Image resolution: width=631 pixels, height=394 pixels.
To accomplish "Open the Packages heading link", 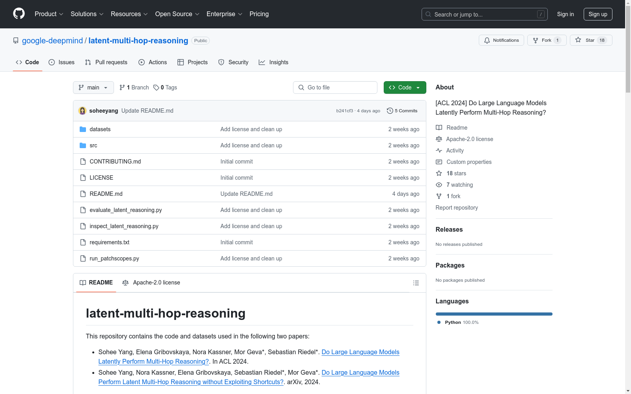I will (450, 265).
